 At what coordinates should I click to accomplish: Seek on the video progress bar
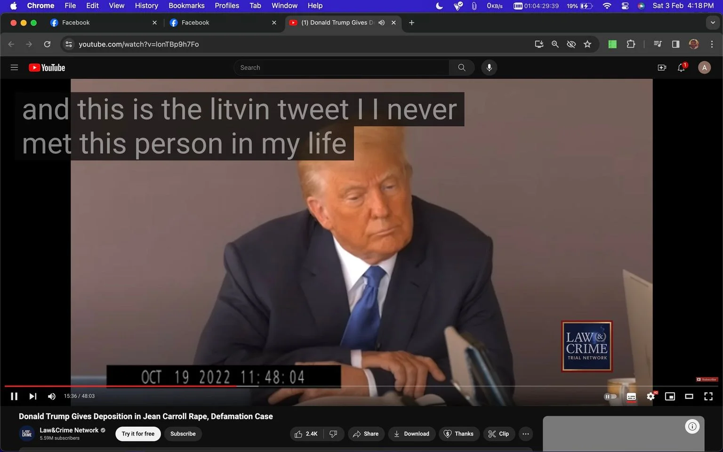tap(361, 386)
